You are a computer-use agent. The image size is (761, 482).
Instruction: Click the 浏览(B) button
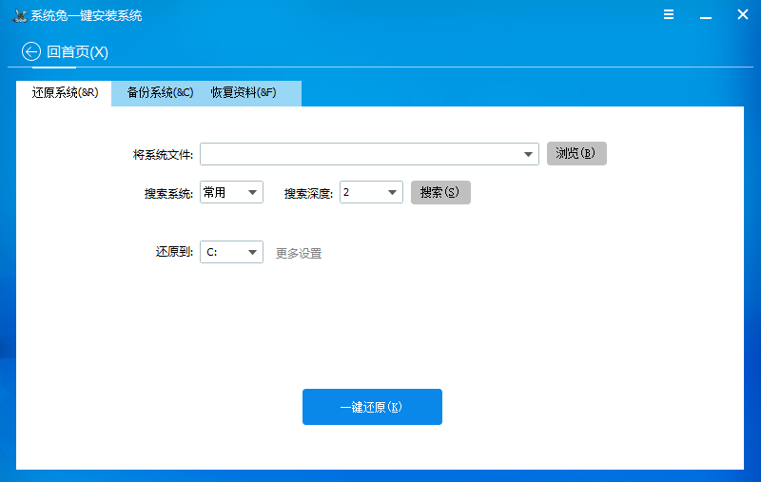[576, 154]
